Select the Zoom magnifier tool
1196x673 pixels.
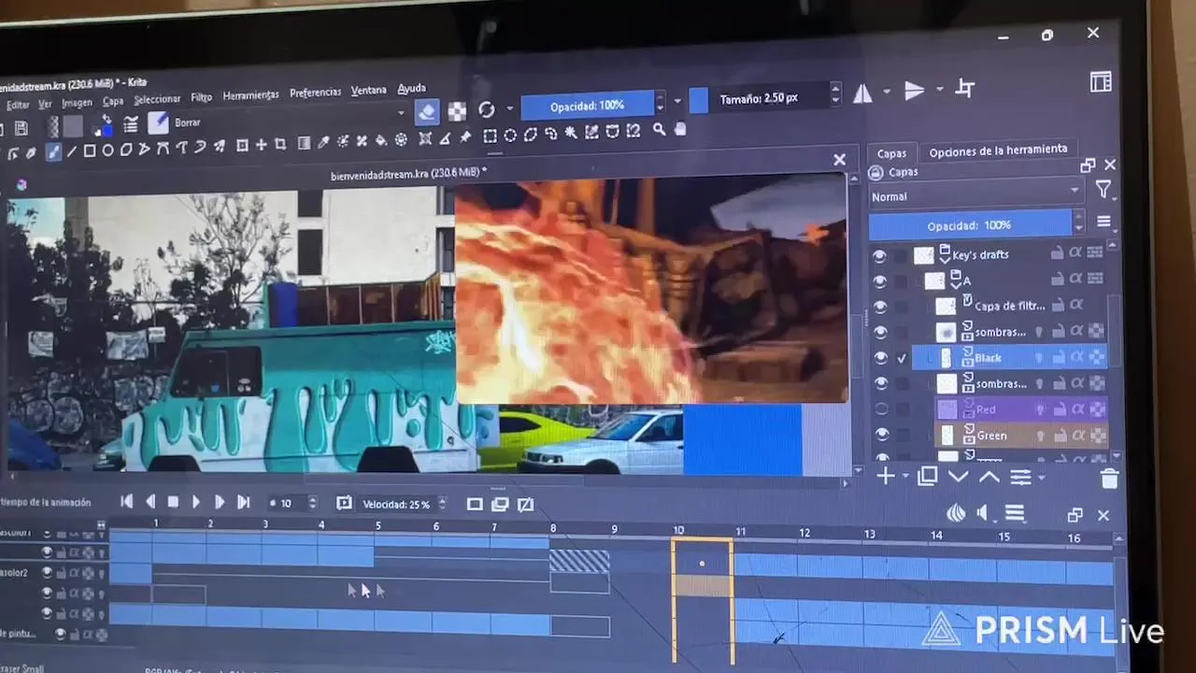pos(660,130)
